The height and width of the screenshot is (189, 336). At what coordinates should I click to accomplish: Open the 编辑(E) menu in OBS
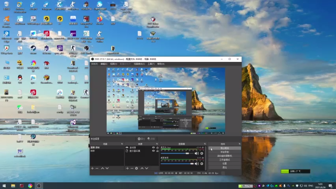pyautogui.click(x=104, y=64)
